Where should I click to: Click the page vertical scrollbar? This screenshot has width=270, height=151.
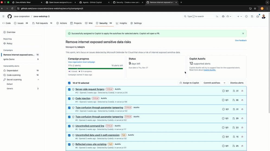click(x=269, y=63)
